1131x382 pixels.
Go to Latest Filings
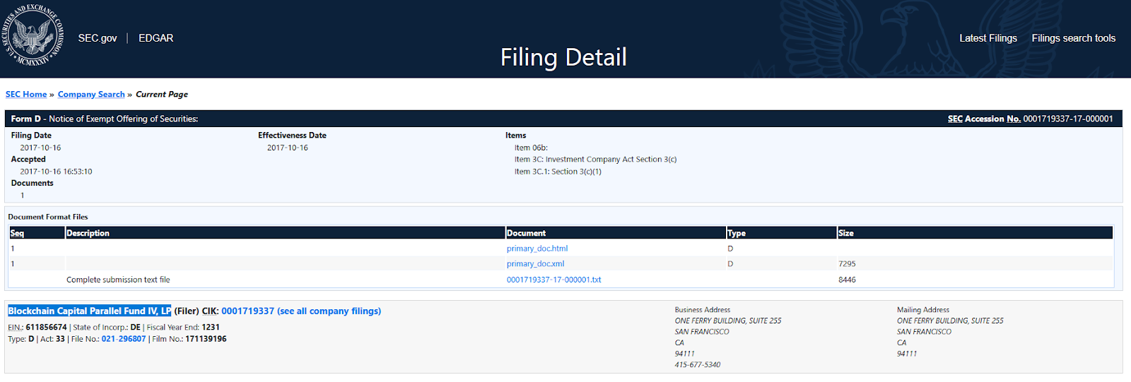(x=988, y=38)
